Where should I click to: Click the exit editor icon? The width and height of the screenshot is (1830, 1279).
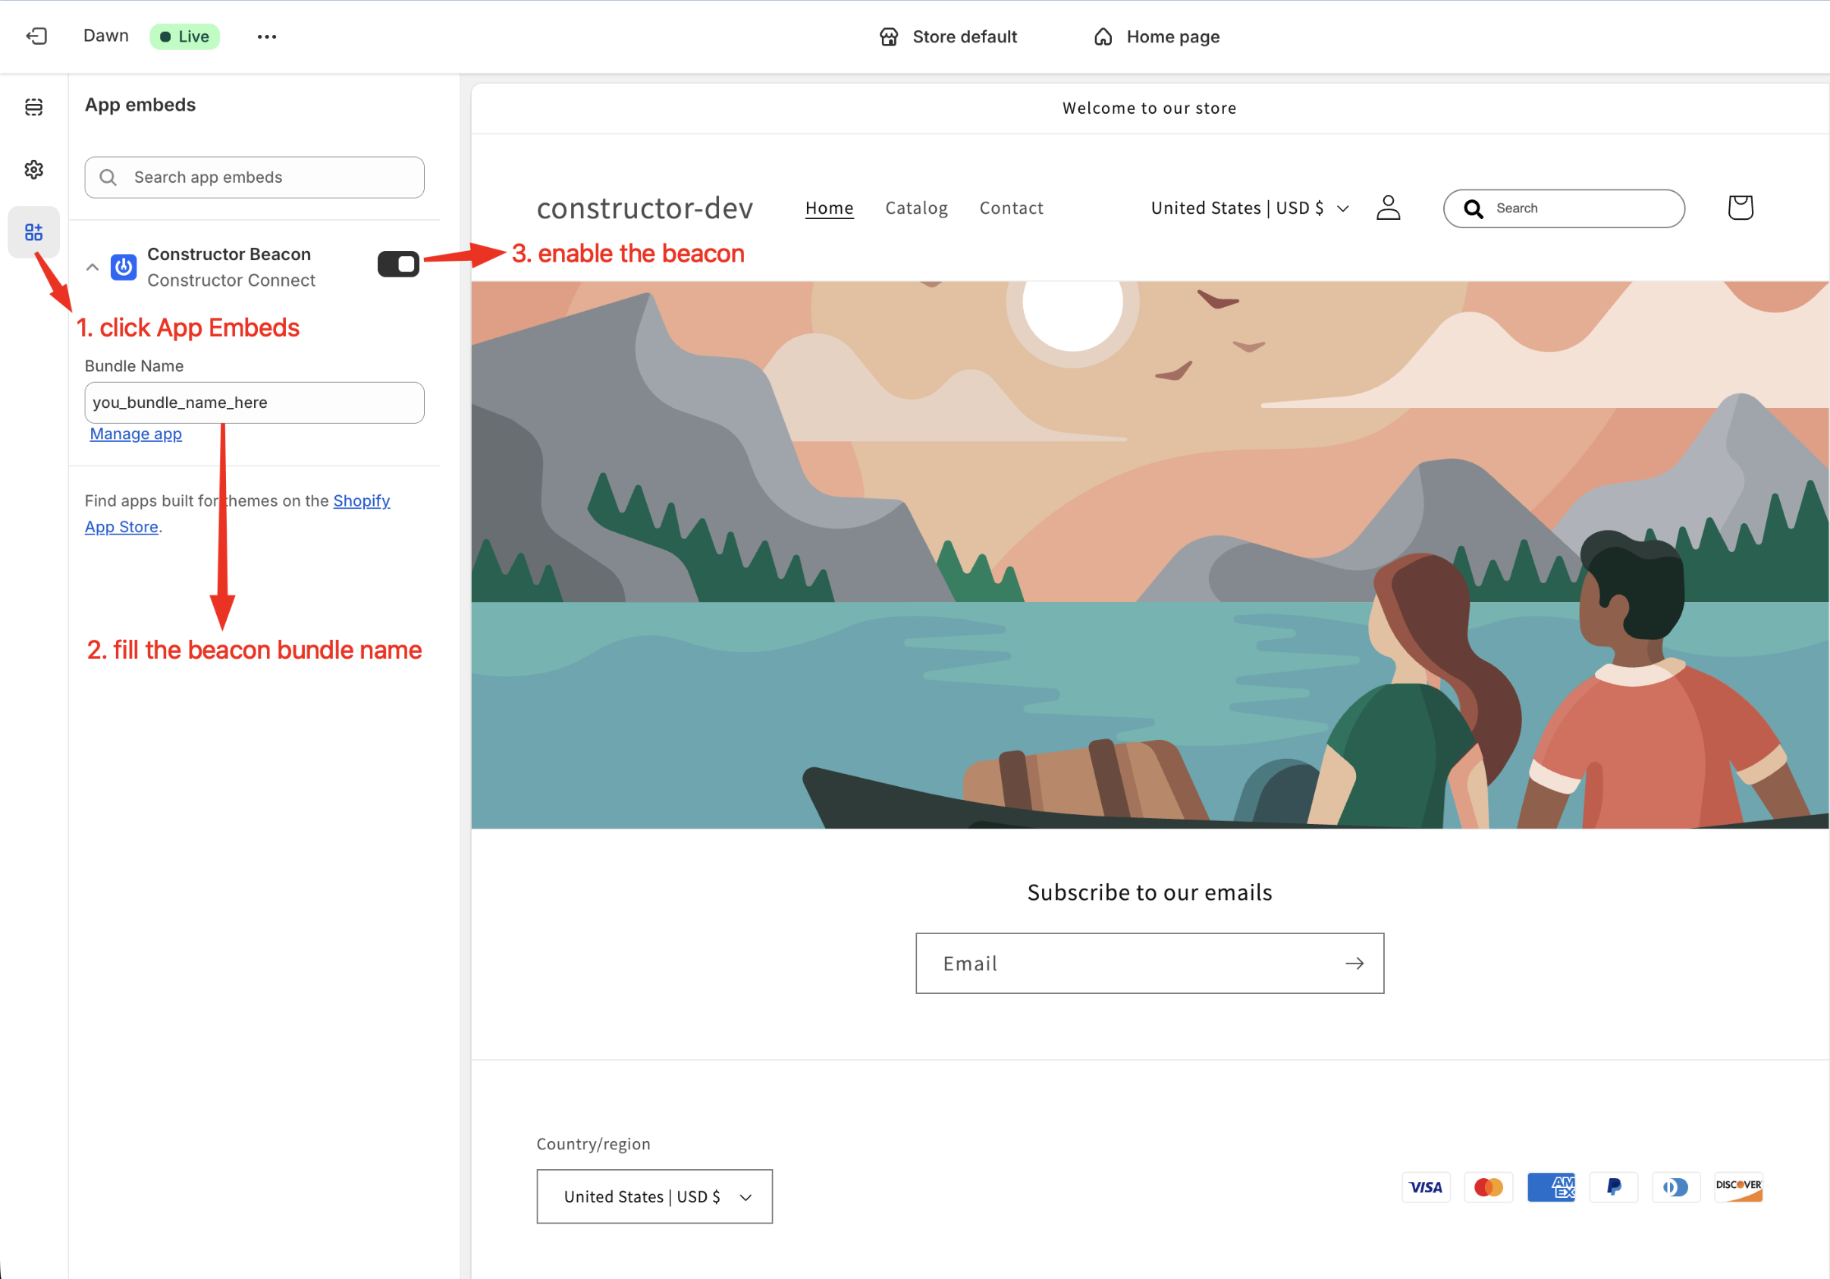[36, 36]
